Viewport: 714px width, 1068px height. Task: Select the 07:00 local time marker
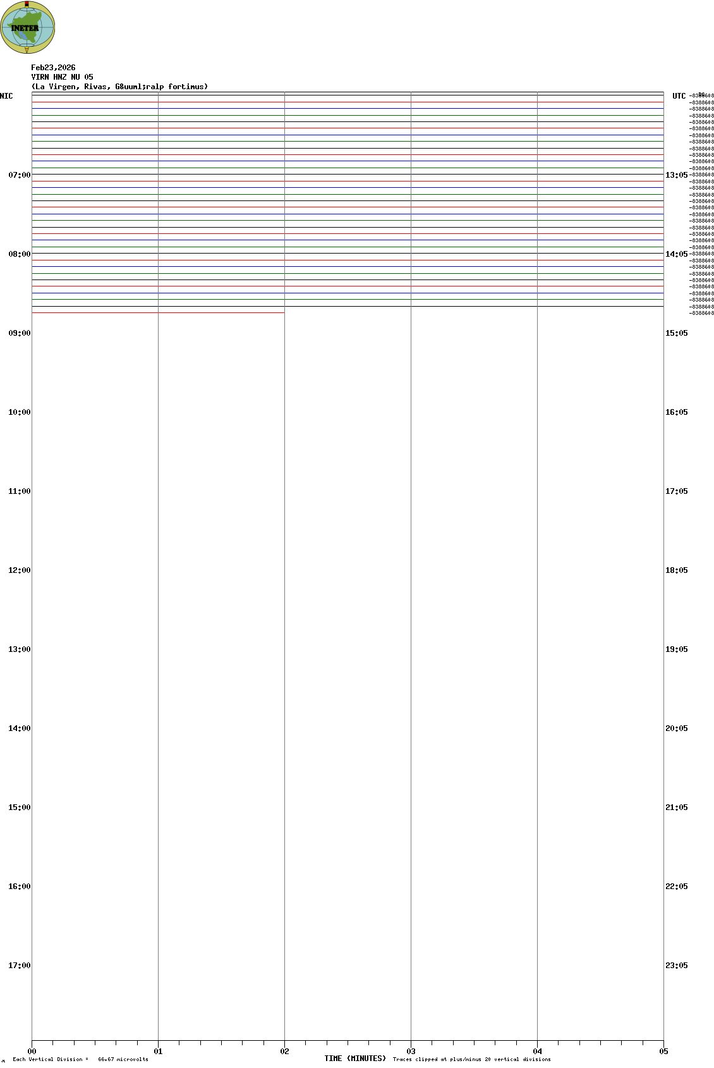click(x=19, y=175)
